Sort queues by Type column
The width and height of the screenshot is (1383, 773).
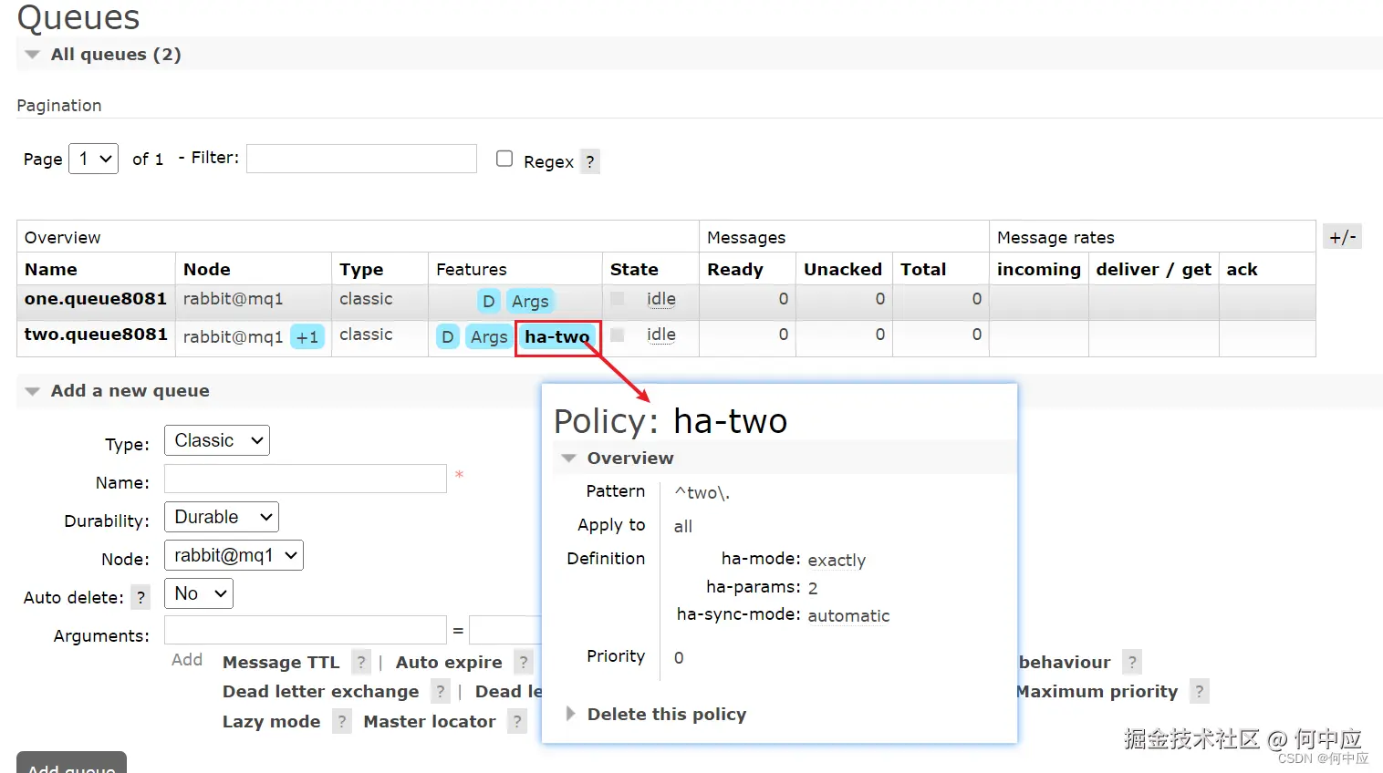pos(361,269)
